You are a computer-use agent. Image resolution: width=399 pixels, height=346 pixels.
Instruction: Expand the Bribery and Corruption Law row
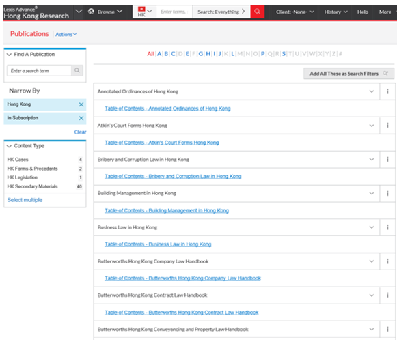pyautogui.click(x=372, y=160)
